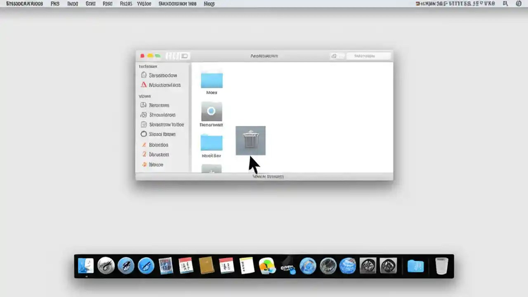The width and height of the screenshot is (528, 297).
Task: Open the Notes app icon in the Dock
Action: pyautogui.click(x=247, y=266)
